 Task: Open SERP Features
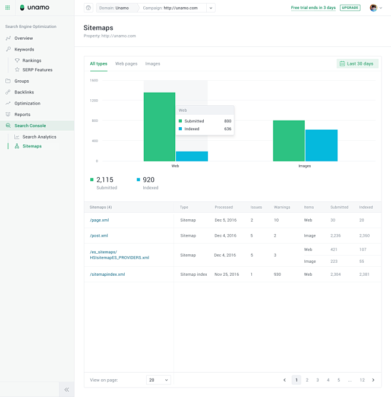pos(37,70)
